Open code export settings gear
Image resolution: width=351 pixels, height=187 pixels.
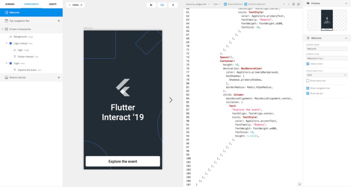[293, 4]
